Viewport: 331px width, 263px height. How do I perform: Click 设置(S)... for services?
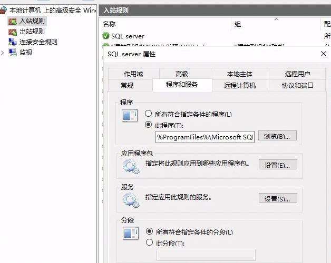coord(278,198)
